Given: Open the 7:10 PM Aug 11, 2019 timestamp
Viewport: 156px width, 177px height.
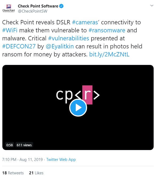Looking at the screenshot, I should coord(22,160).
